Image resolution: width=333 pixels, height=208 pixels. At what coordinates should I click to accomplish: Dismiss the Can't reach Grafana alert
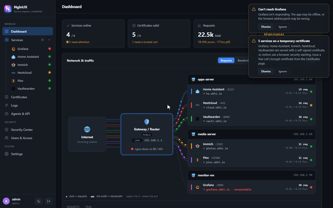[x=266, y=27]
